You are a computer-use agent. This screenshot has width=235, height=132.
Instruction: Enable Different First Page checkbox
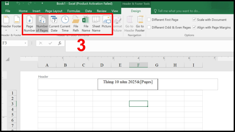pos(149,20)
